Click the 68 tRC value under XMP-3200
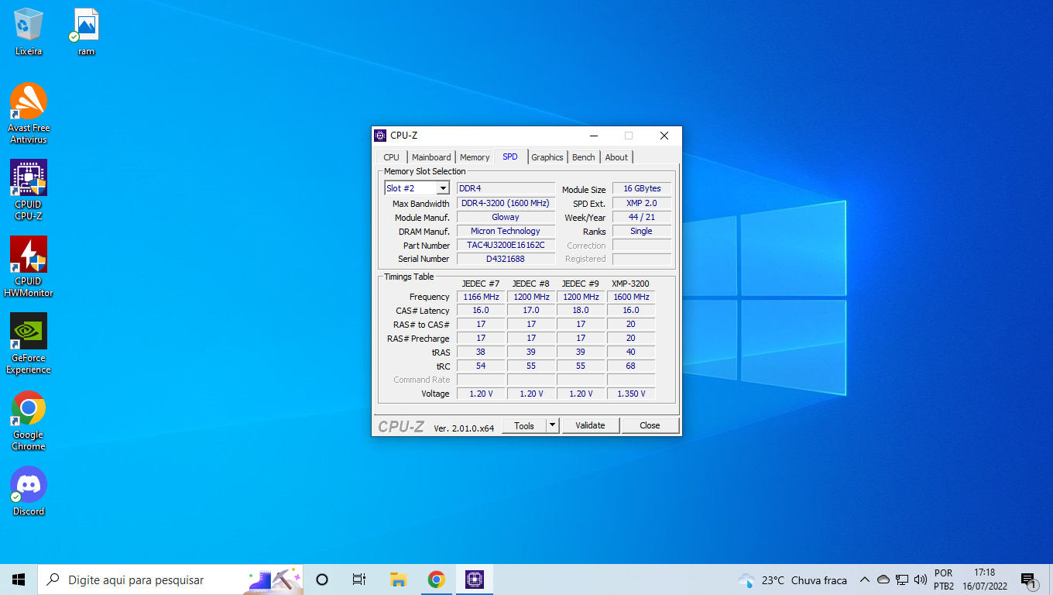1053x595 pixels. 631,366
